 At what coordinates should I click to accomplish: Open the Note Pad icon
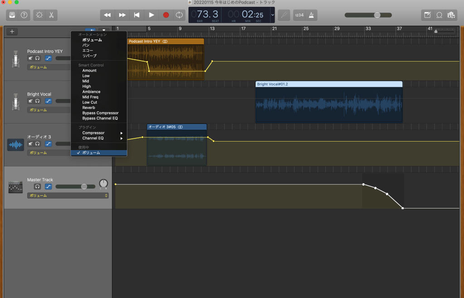click(427, 15)
